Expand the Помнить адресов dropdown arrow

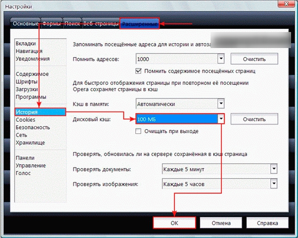pos(221,59)
